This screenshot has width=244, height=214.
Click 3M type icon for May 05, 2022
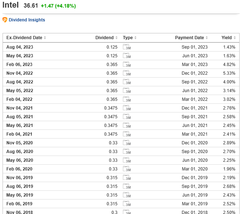pyautogui.click(x=127, y=90)
